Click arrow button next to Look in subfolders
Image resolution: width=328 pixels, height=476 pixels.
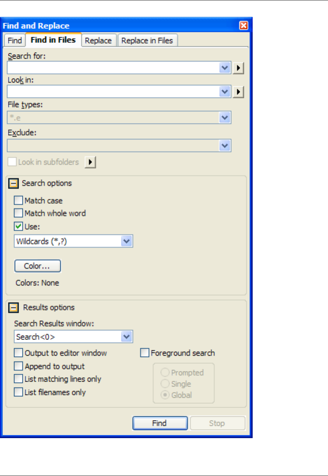[90, 162]
